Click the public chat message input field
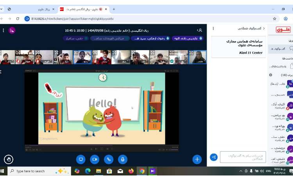 tap(243, 157)
